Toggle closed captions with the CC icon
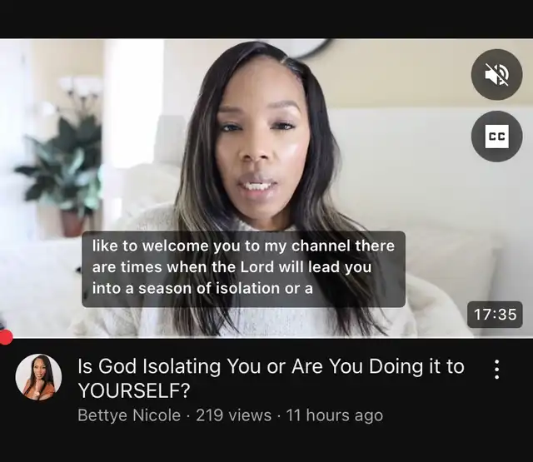Image resolution: width=533 pixels, height=462 pixels. click(496, 137)
